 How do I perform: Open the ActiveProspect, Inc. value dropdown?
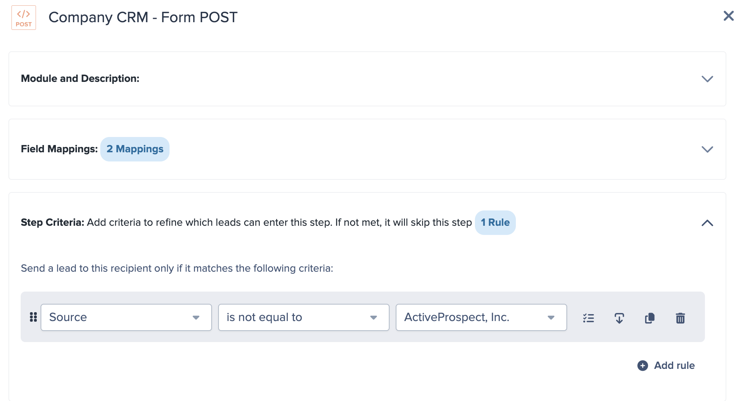481,317
